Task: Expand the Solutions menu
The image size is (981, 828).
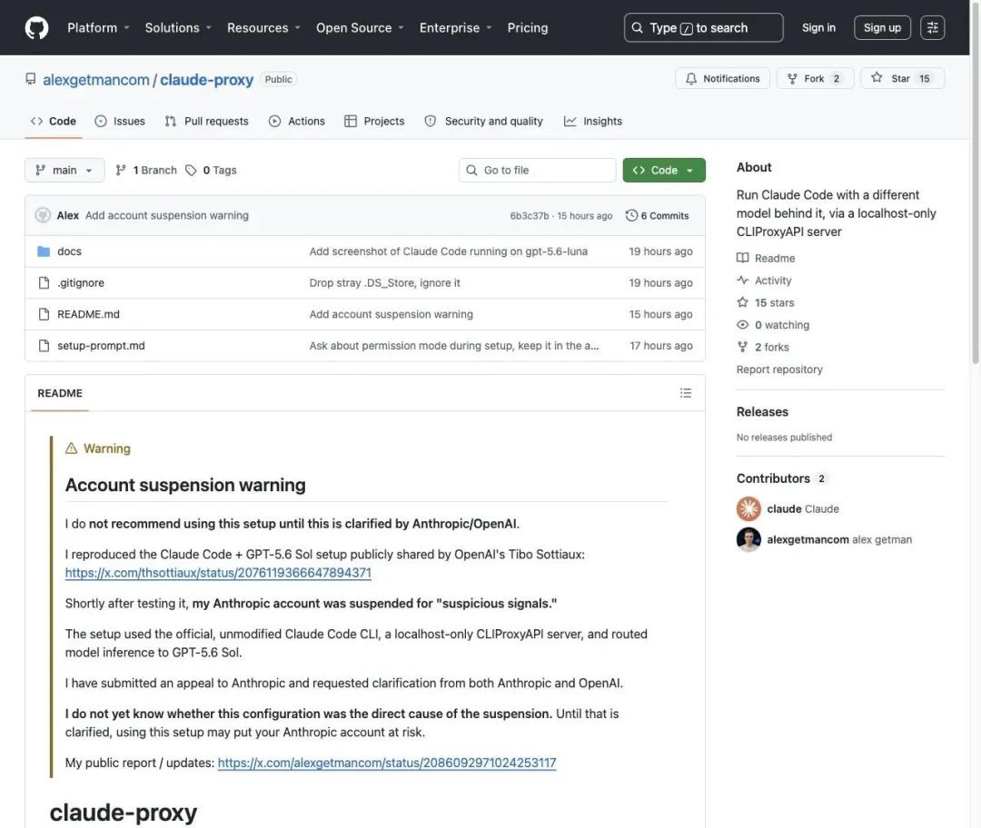Action: (178, 27)
